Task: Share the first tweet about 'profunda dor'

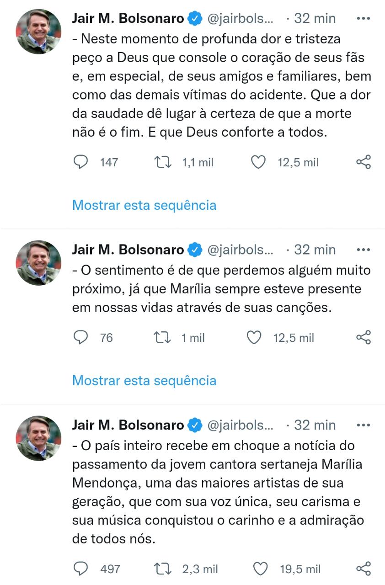Action: pos(364,162)
